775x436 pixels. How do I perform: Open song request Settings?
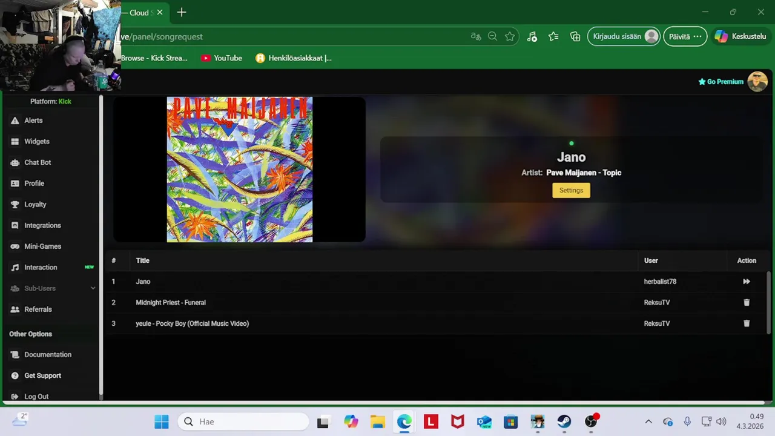point(571,190)
